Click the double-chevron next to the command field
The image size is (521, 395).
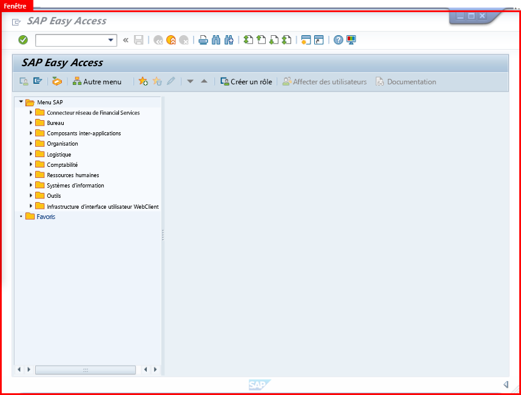126,40
